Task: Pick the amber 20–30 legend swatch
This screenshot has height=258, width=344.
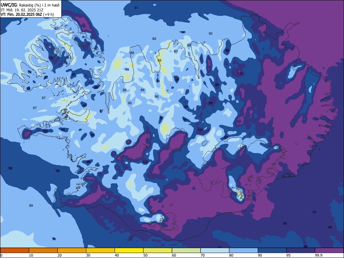Action: [x=72, y=250]
